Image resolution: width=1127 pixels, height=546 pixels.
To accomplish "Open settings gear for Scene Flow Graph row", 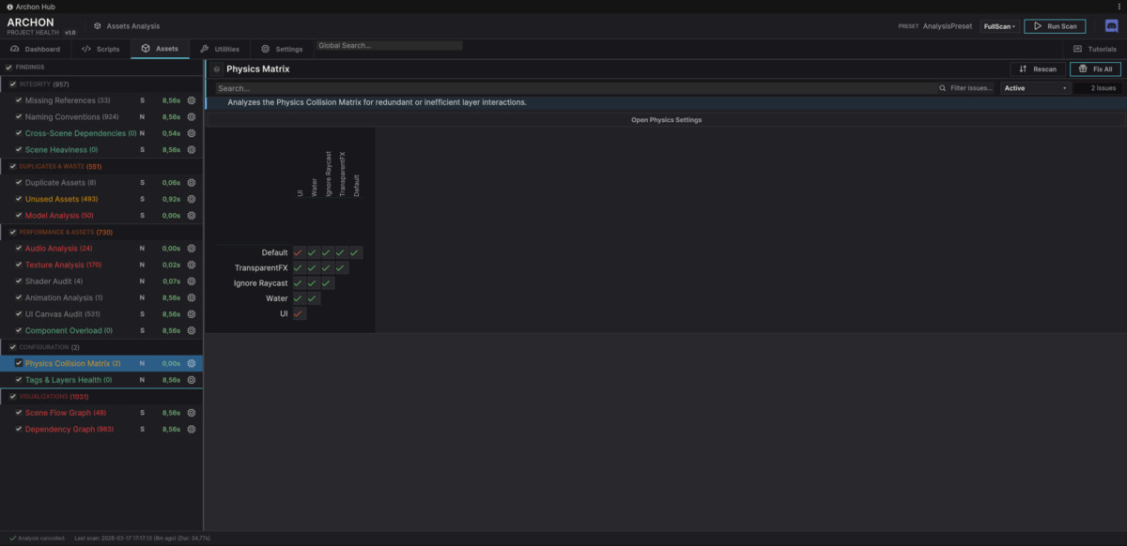I will pyautogui.click(x=191, y=413).
